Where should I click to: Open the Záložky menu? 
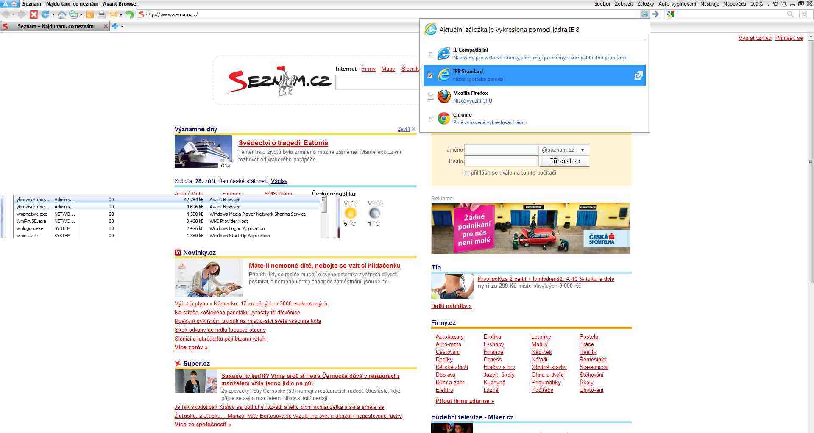coord(645,4)
